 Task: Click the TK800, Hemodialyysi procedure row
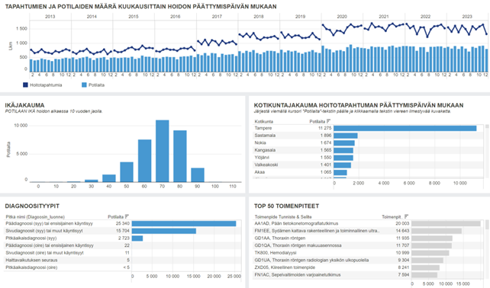(x=368, y=253)
